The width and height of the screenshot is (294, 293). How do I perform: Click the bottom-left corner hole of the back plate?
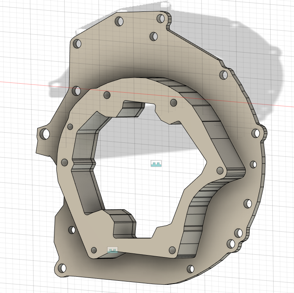coord(62,268)
